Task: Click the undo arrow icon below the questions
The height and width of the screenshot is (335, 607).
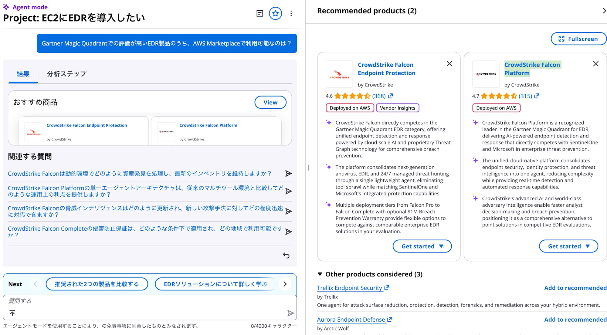Action: (286, 255)
